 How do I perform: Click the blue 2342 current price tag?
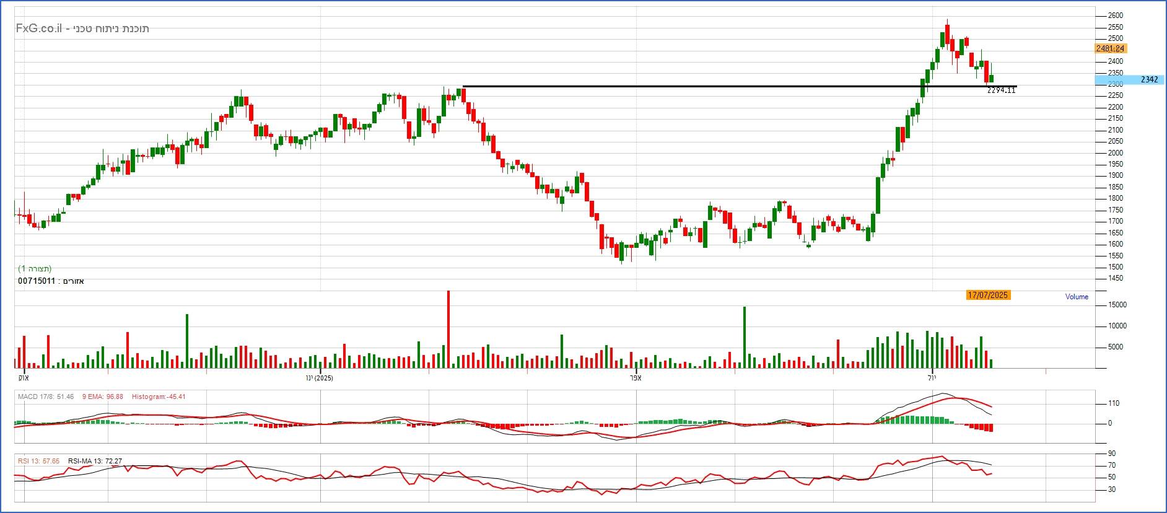1148,79
